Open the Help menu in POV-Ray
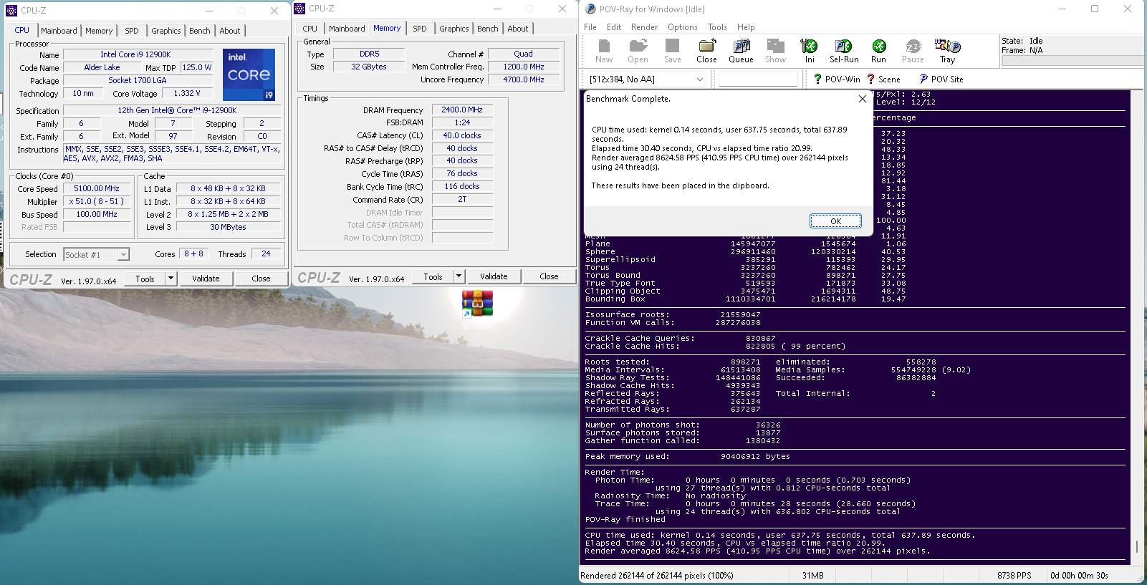 746,27
